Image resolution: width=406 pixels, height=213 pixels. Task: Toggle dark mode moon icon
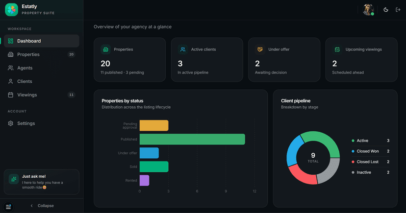[386, 10]
